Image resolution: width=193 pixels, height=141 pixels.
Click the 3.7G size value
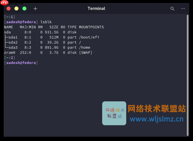[54, 53]
